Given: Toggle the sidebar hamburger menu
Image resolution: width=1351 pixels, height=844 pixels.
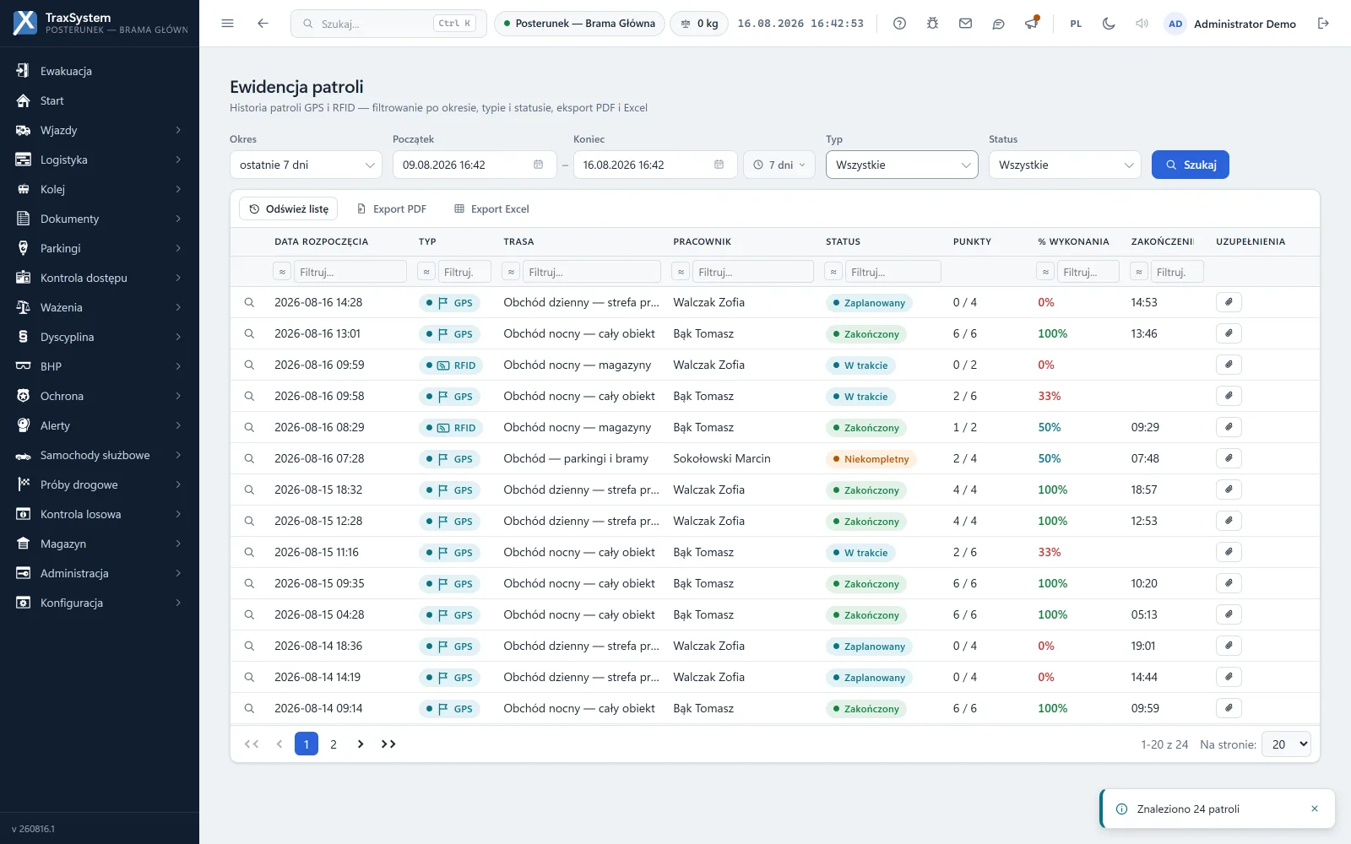Looking at the screenshot, I should (x=227, y=24).
